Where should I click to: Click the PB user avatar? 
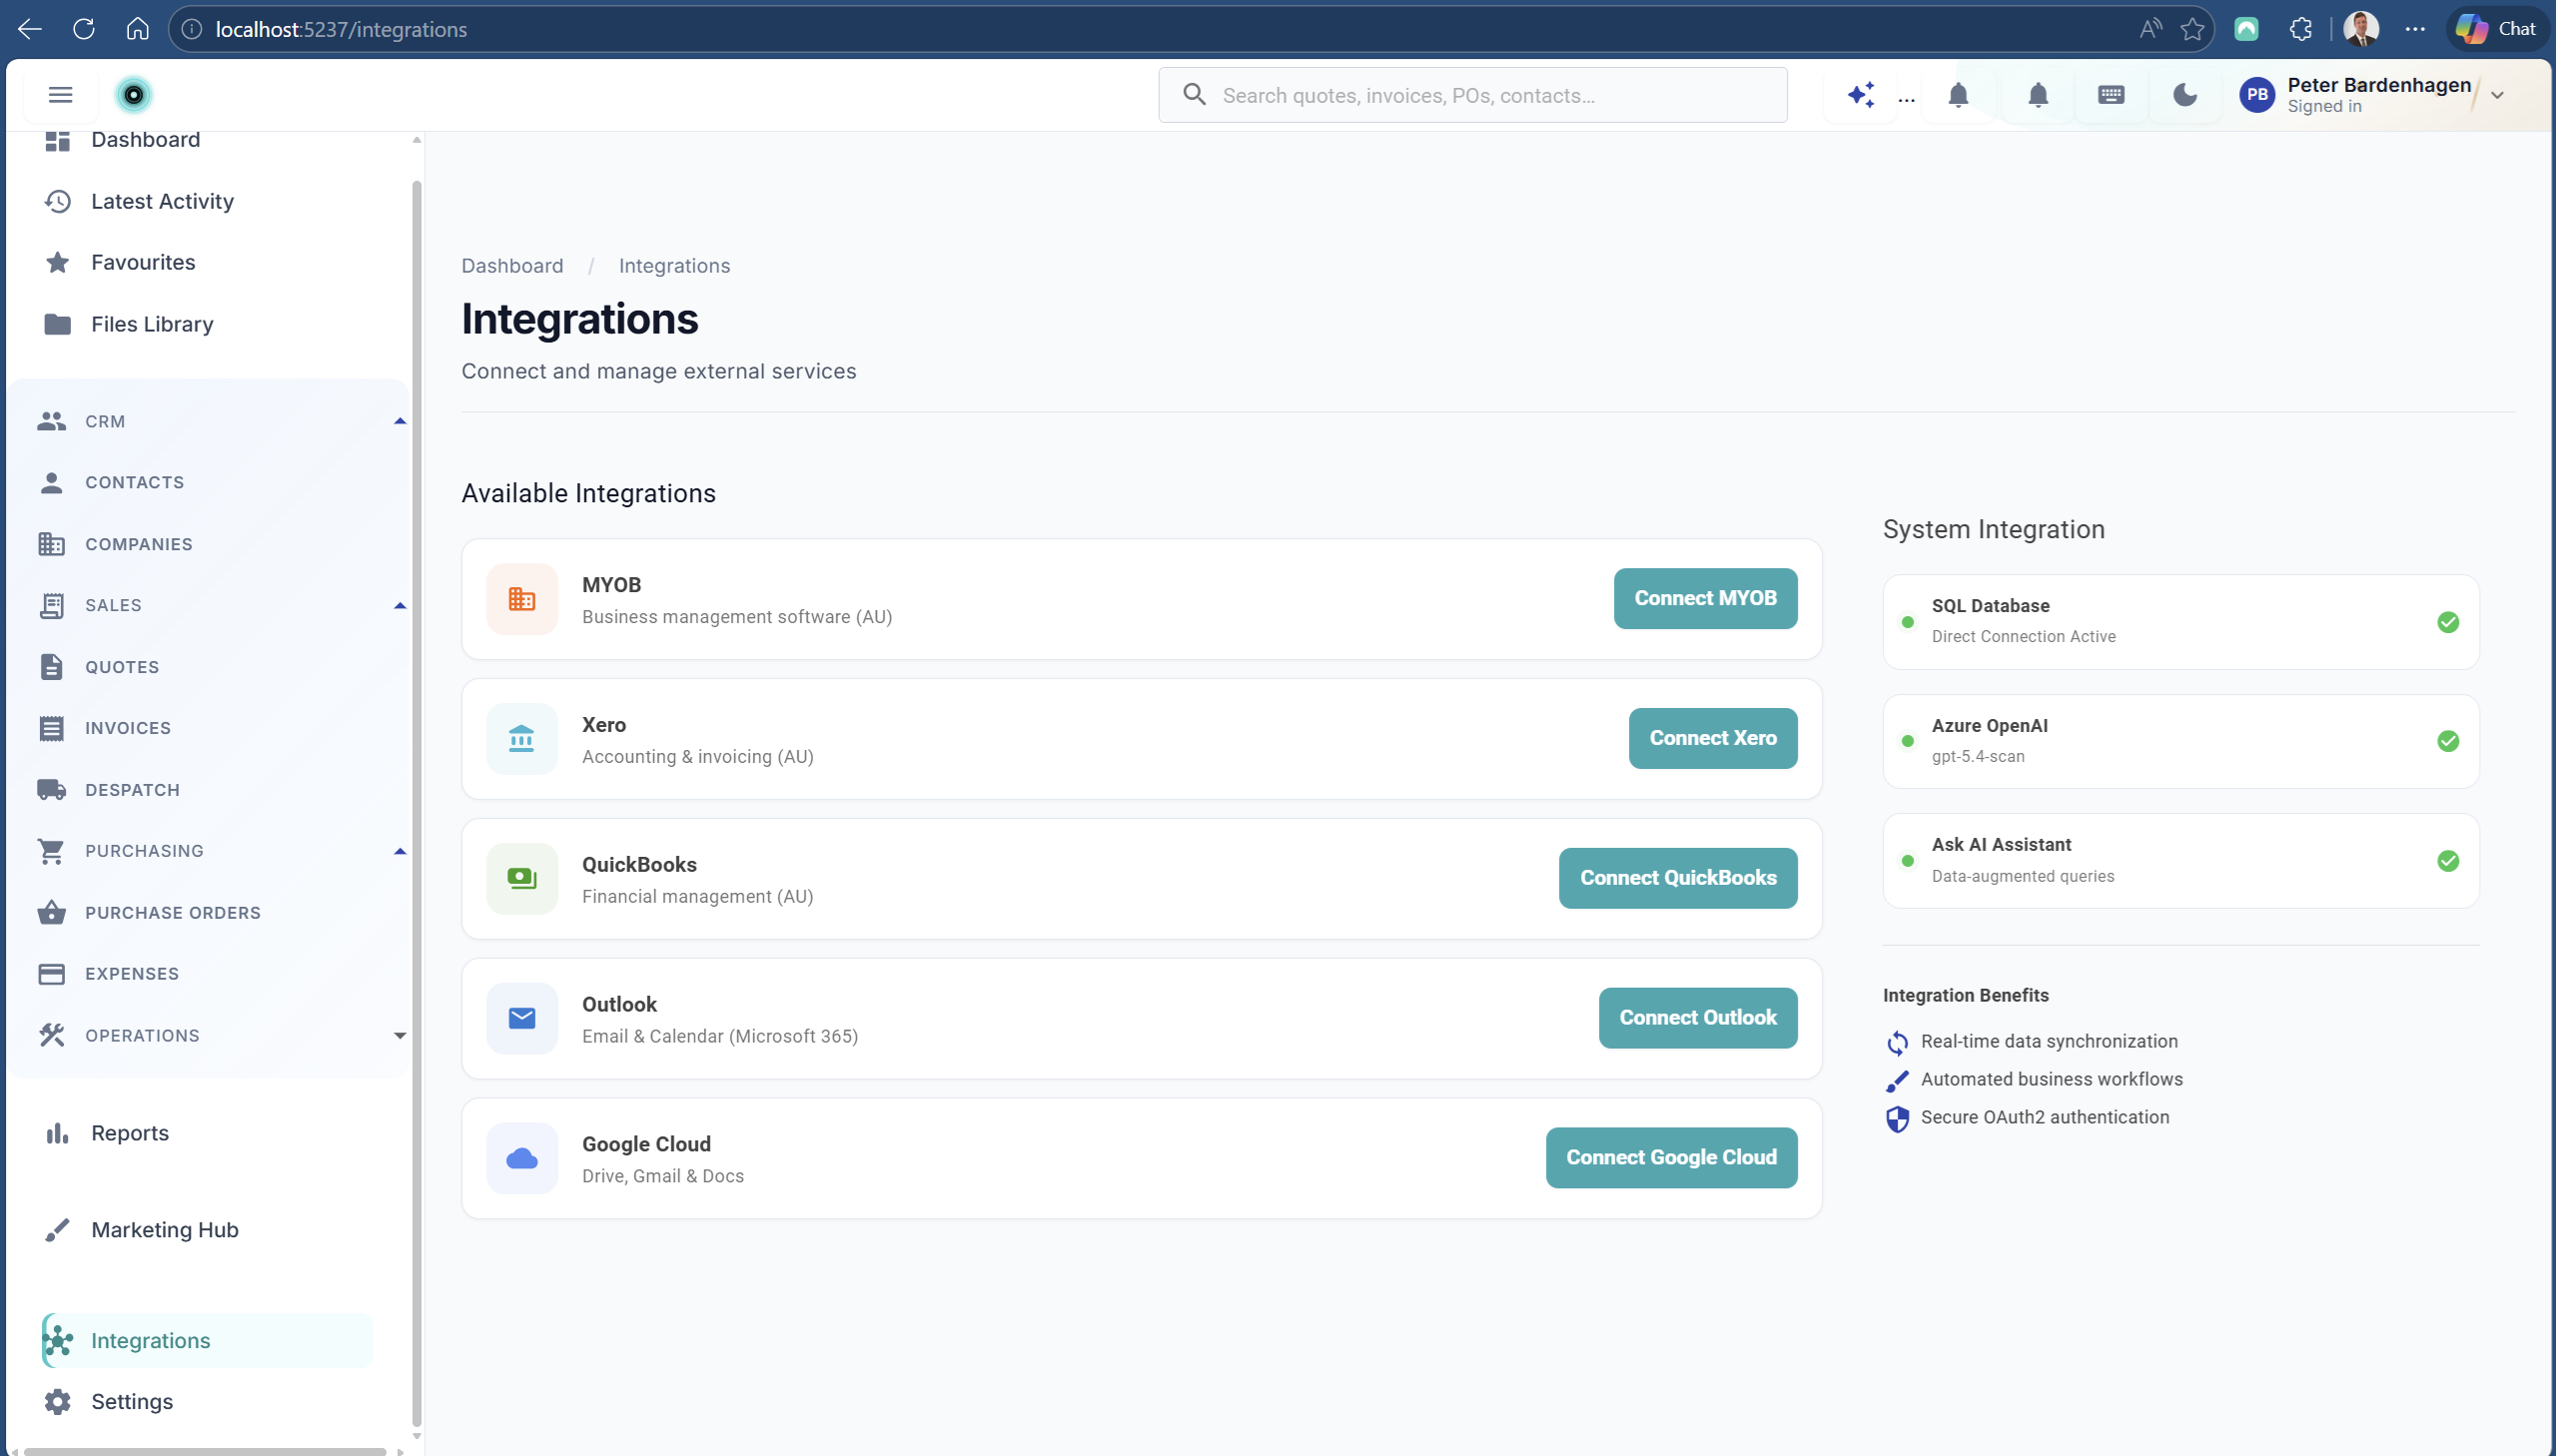tap(2257, 95)
